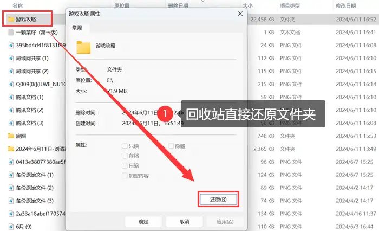Click the 748 KB size cell
379x231 pixels.
[266, 136]
